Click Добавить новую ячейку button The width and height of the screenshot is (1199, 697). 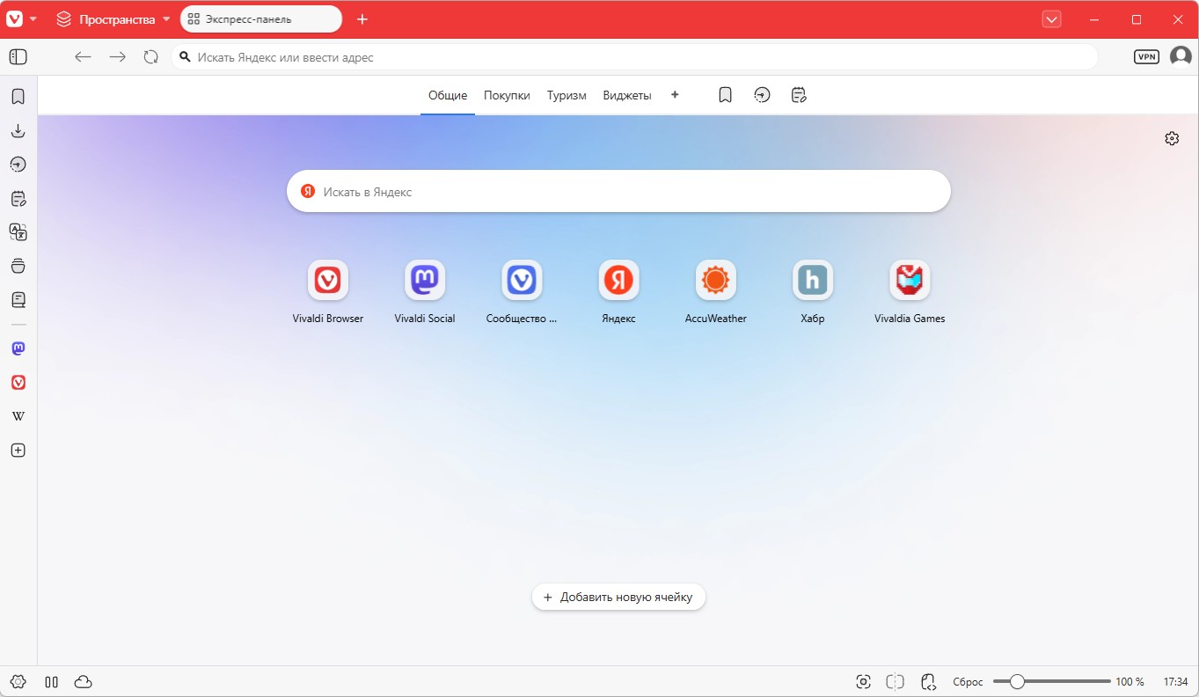(x=618, y=597)
